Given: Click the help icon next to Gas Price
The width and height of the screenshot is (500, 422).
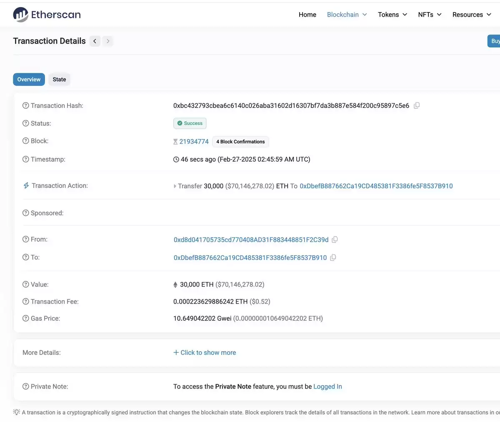Looking at the screenshot, I should coord(26,318).
